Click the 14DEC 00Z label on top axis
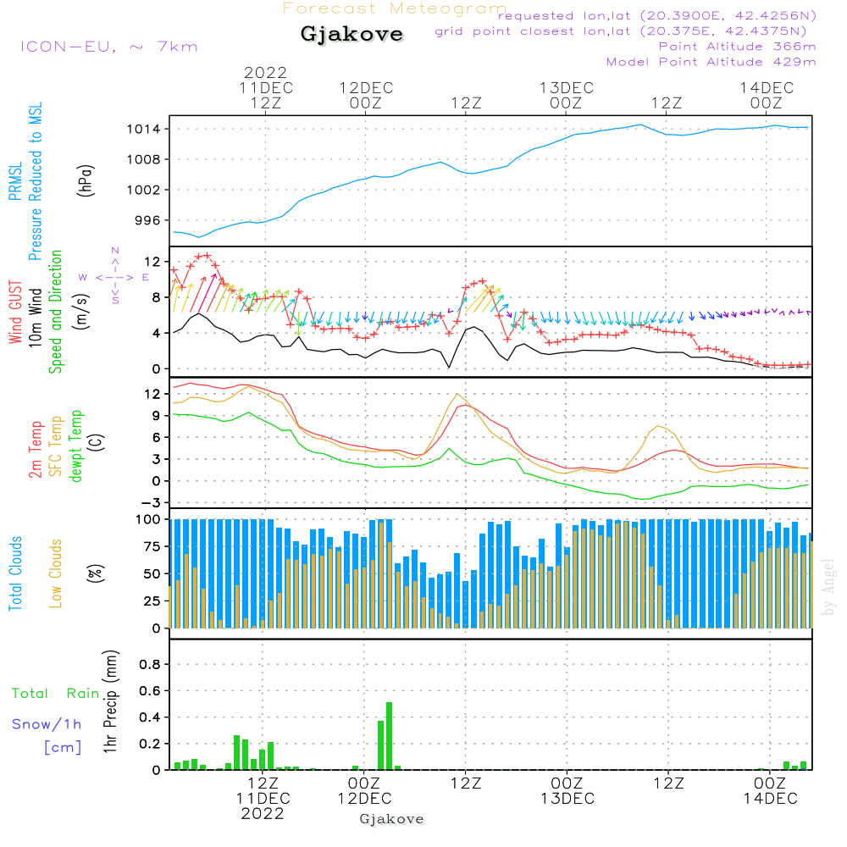Viewport: 847px width, 847px height. pos(767,95)
